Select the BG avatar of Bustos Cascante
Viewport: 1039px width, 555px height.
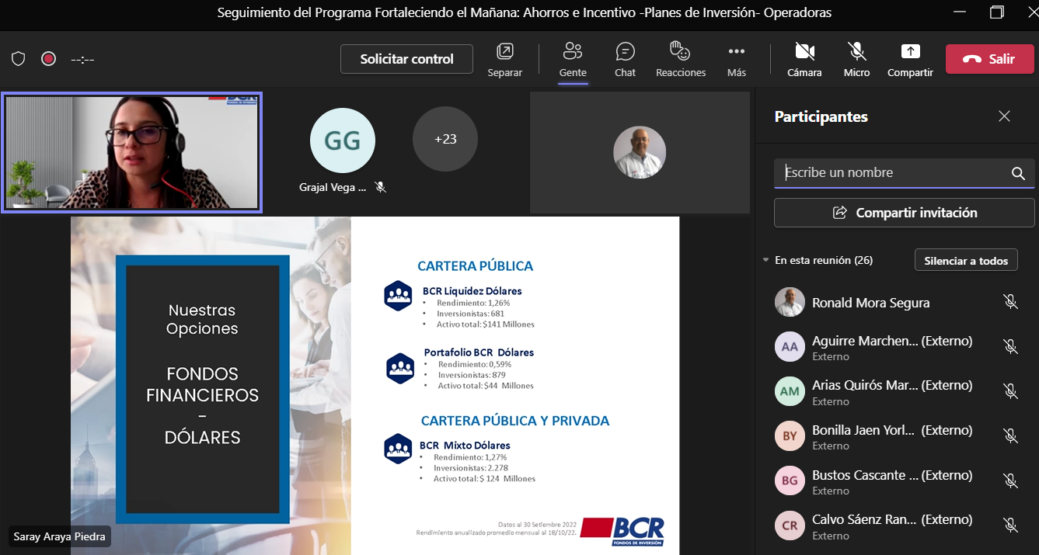pos(790,481)
